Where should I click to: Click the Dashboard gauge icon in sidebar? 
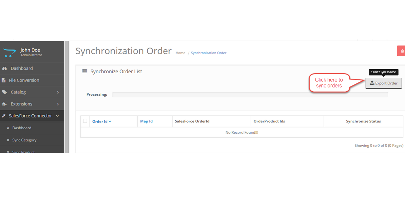4,69
